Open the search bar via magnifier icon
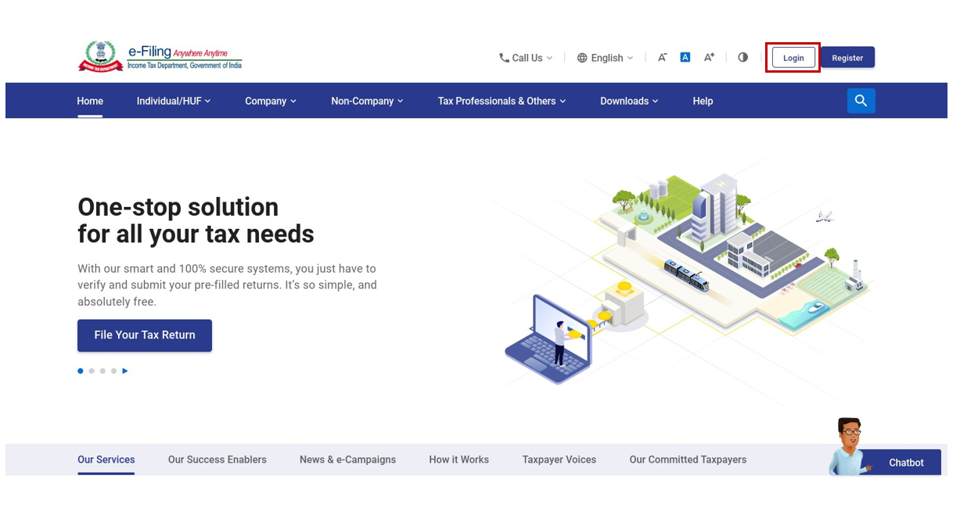The image size is (960, 511). [861, 100]
